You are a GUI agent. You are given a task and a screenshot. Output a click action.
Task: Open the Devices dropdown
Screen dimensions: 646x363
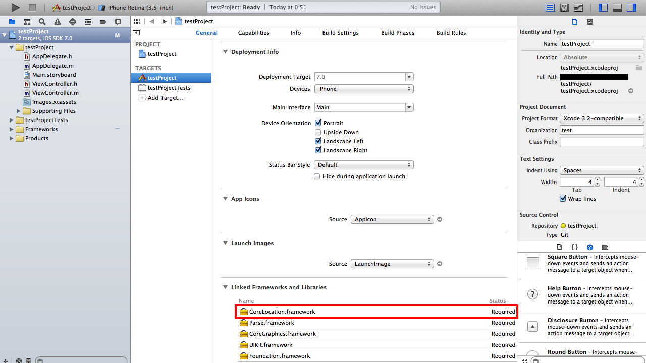point(364,89)
